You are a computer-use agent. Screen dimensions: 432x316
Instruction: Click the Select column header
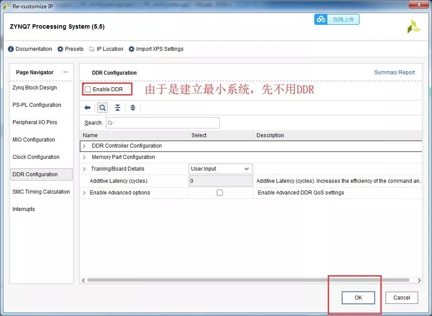click(221, 135)
